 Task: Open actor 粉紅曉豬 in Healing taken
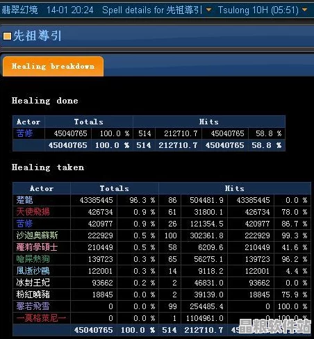pyautogui.click(x=33, y=295)
